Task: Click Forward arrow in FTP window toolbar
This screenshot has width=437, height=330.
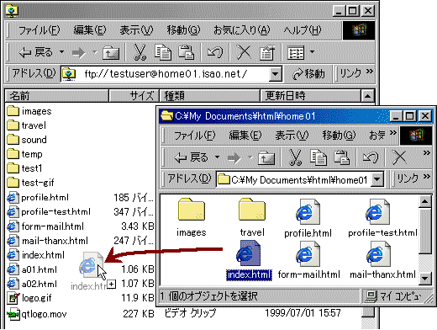Action: click(x=79, y=52)
